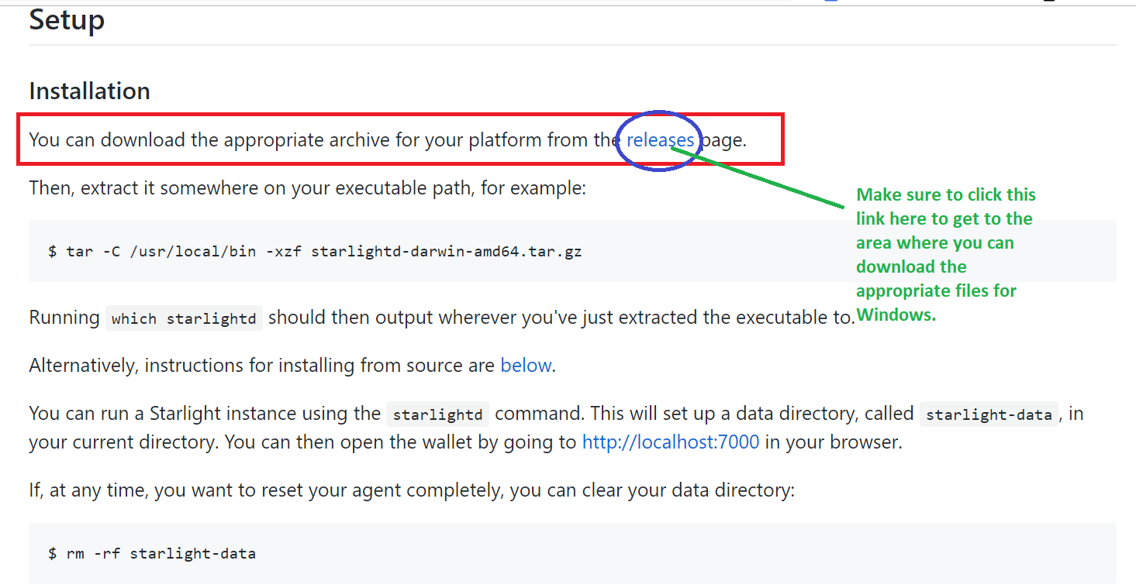1136x588 pixels.
Task: Click the tar extraction command code block
Action: (314, 252)
